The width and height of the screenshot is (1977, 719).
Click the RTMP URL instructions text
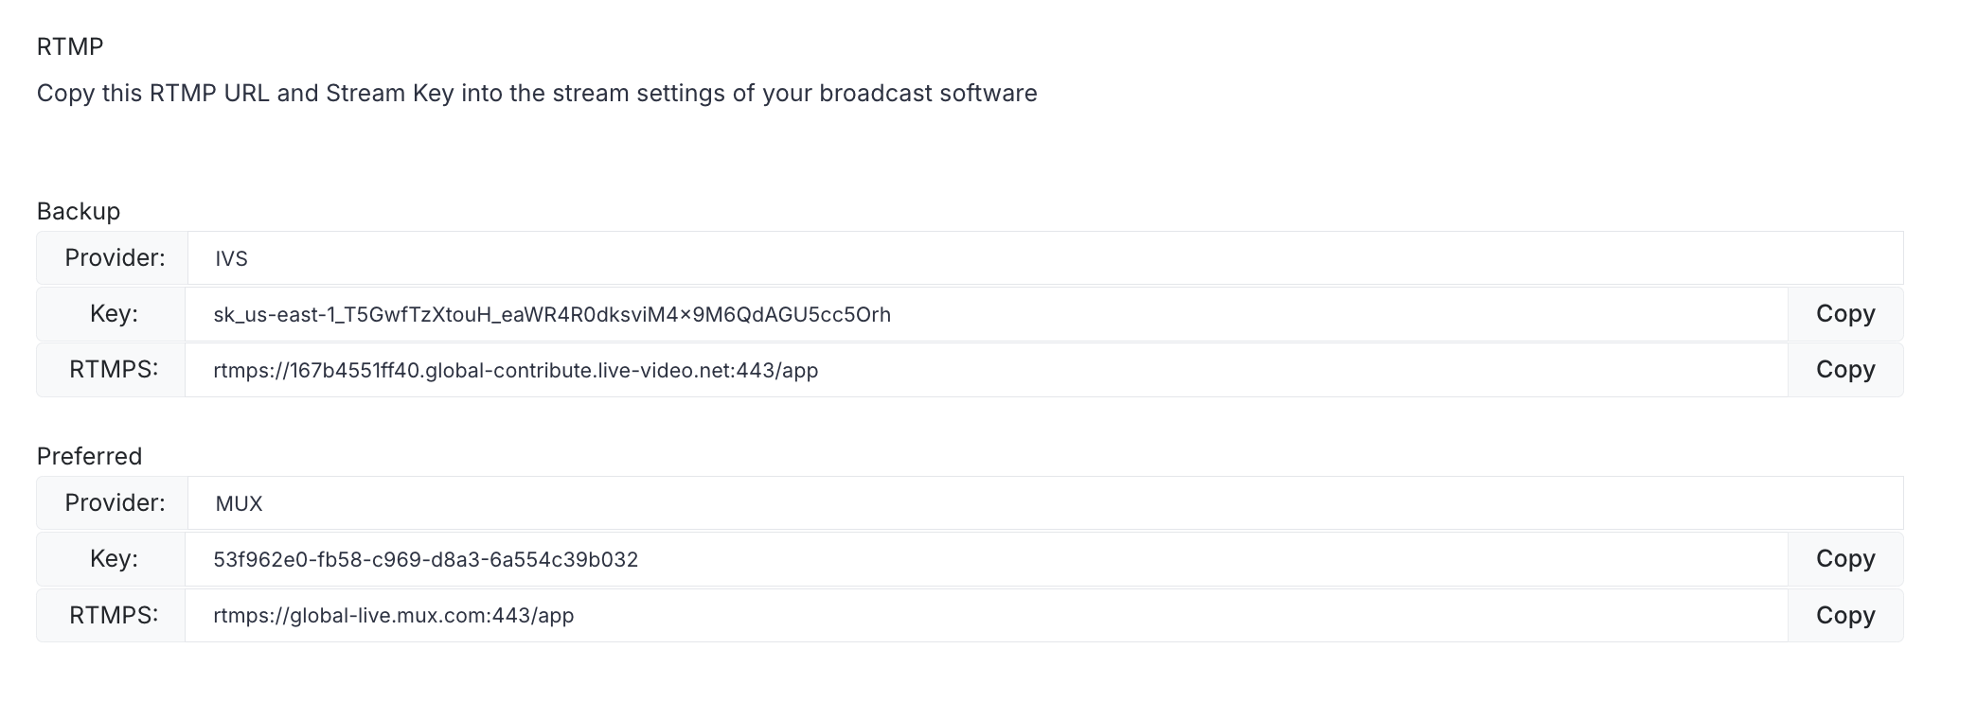pyautogui.click(x=537, y=93)
